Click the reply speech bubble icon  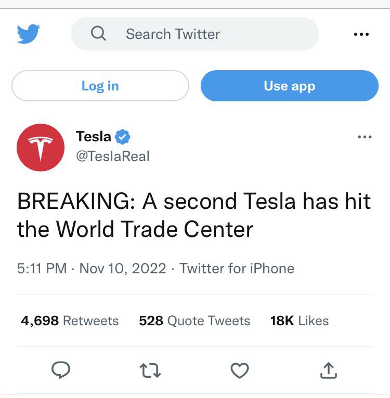[x=61, y=370]
